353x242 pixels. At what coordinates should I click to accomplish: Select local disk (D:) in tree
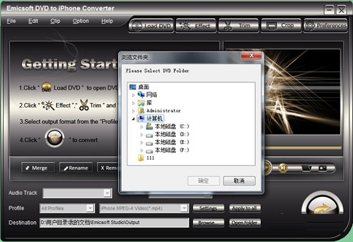pos(172,134)
